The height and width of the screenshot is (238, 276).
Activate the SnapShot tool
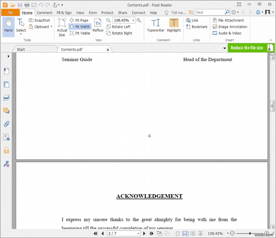point(39,20)
